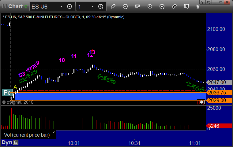
Task: Click the Pc previous close marker
Action: (x=7, y=93)
